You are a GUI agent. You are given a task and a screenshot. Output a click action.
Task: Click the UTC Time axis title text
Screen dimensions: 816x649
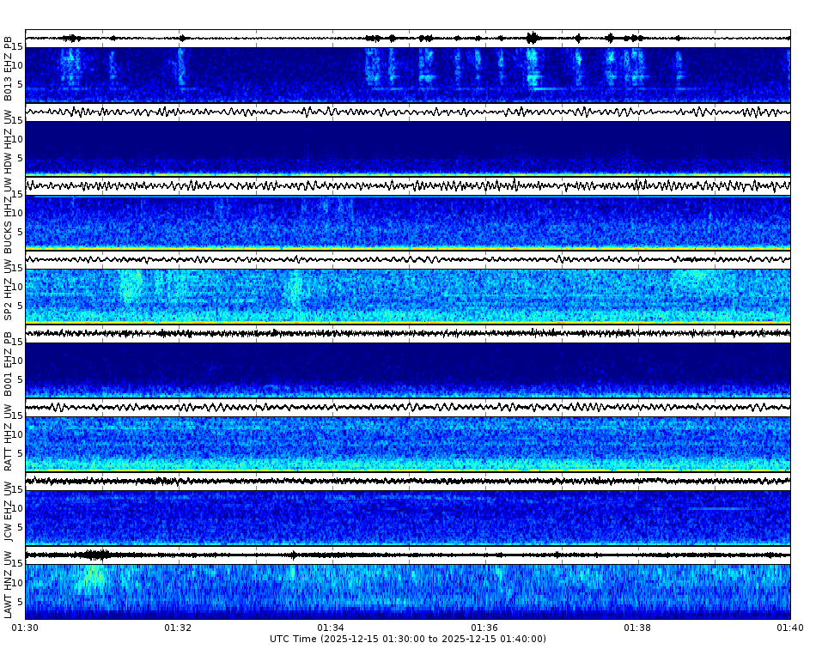(x=407, y=639)
